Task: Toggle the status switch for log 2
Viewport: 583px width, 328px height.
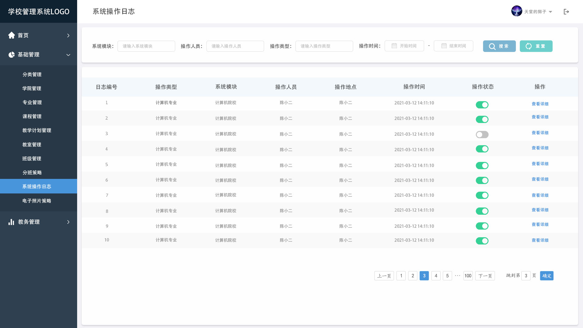Action: point(482,119)
